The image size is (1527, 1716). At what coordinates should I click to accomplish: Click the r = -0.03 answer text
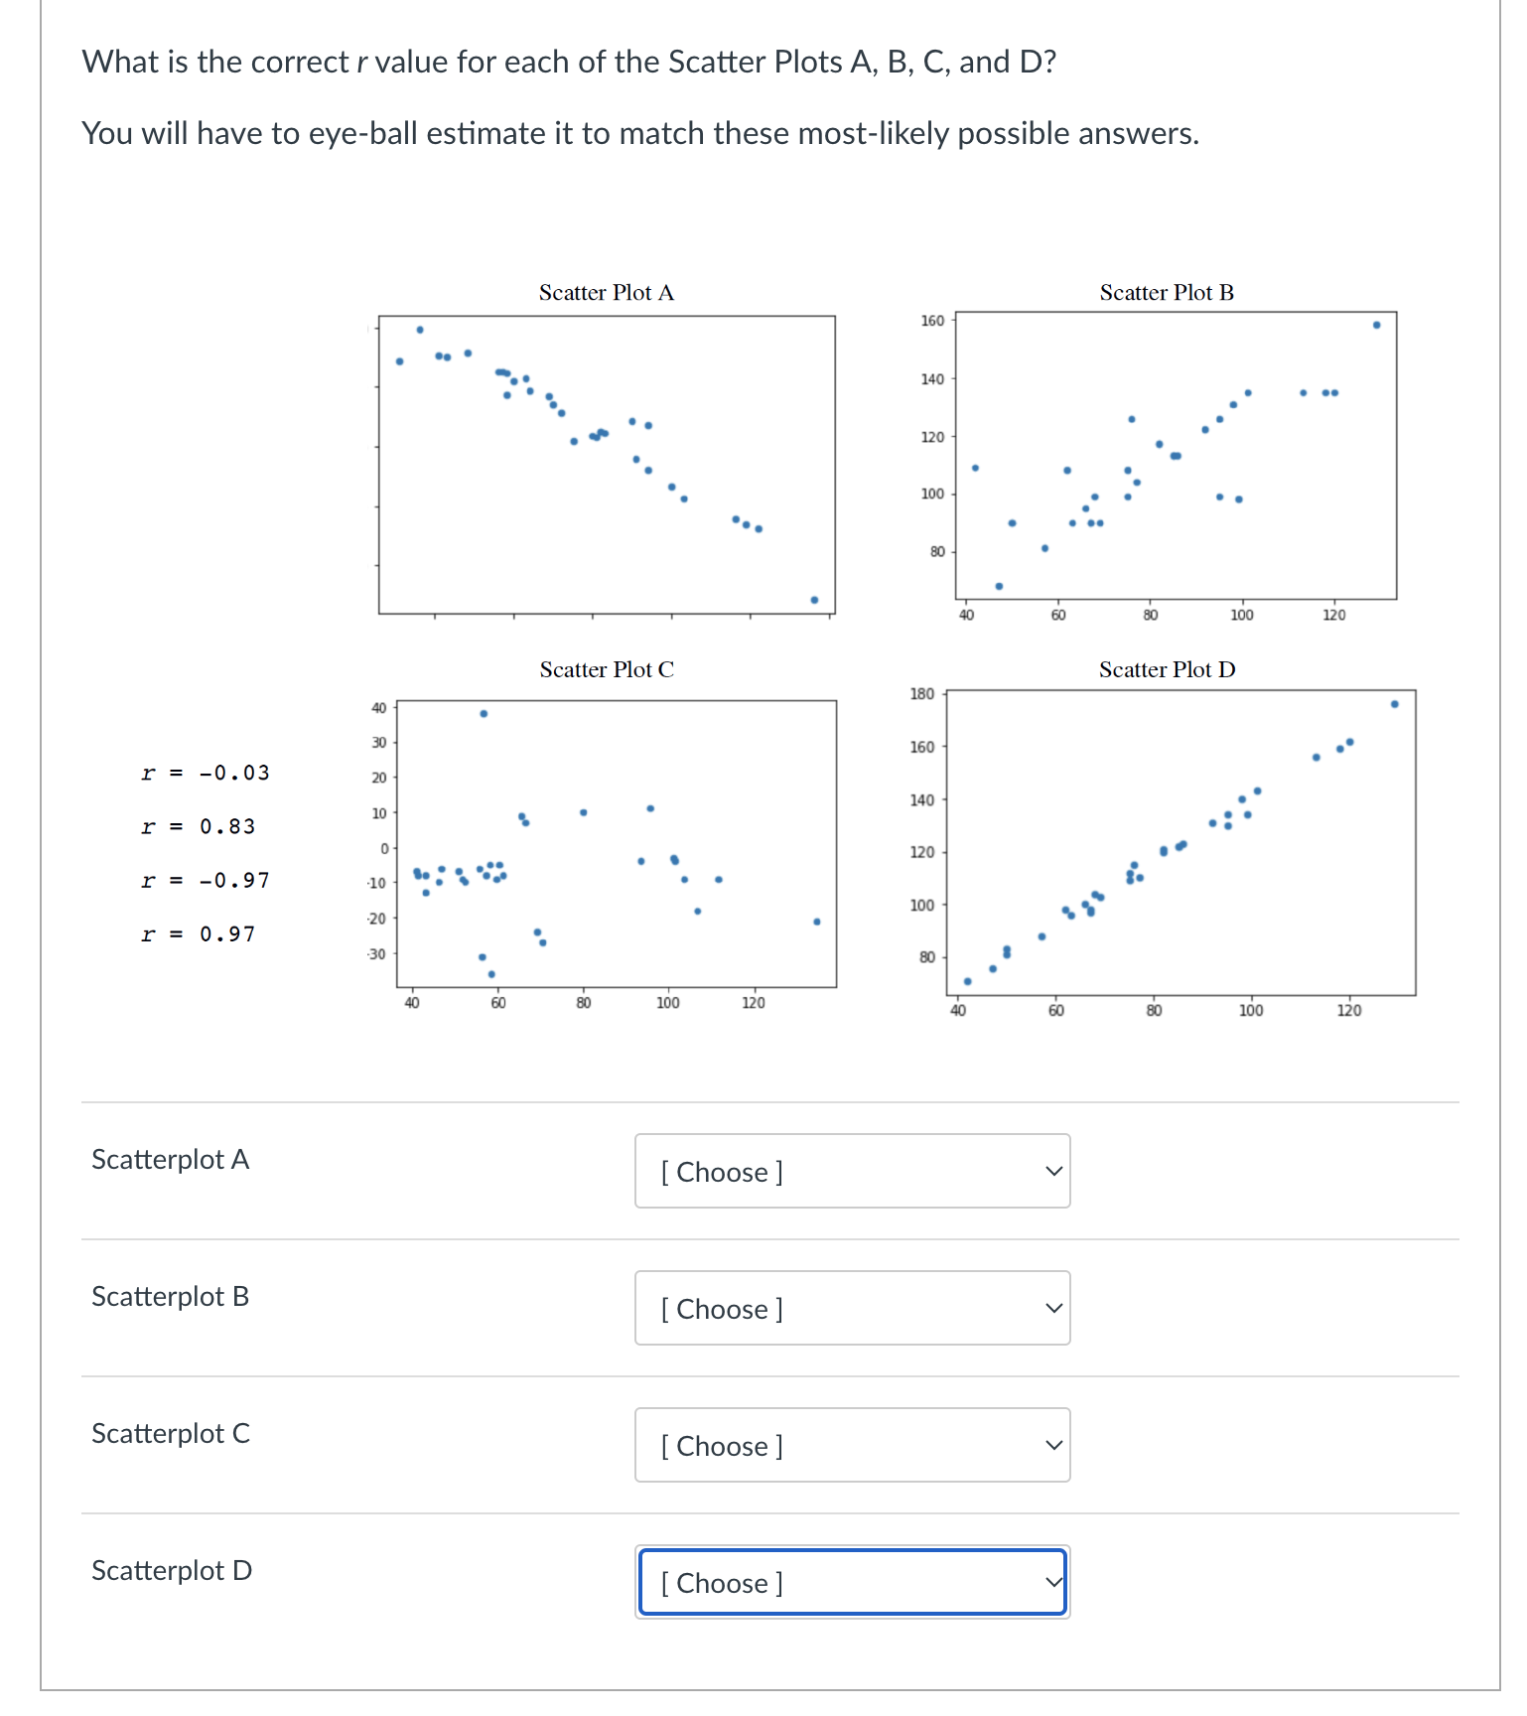[206, 773]
